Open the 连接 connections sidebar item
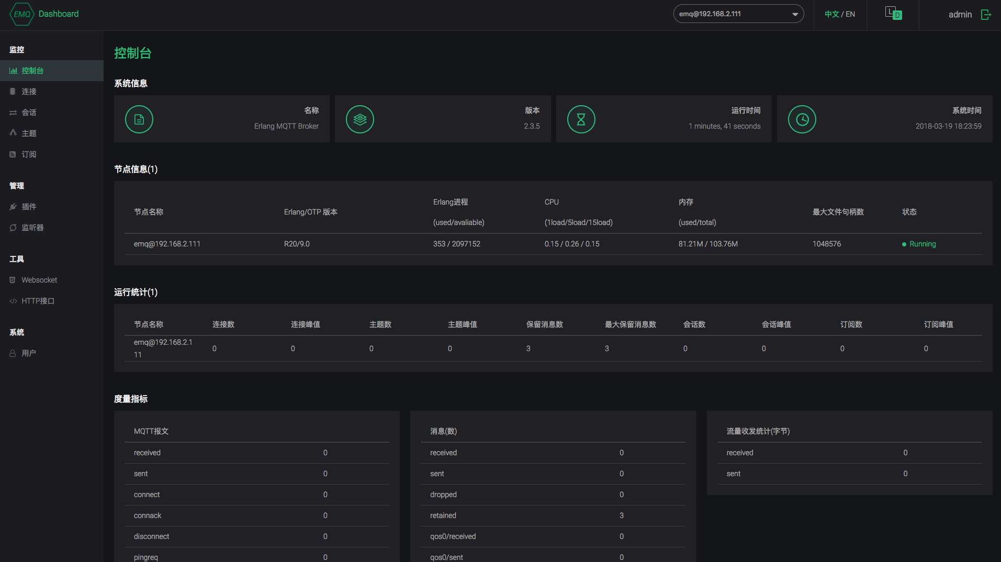 pos(52,92)
